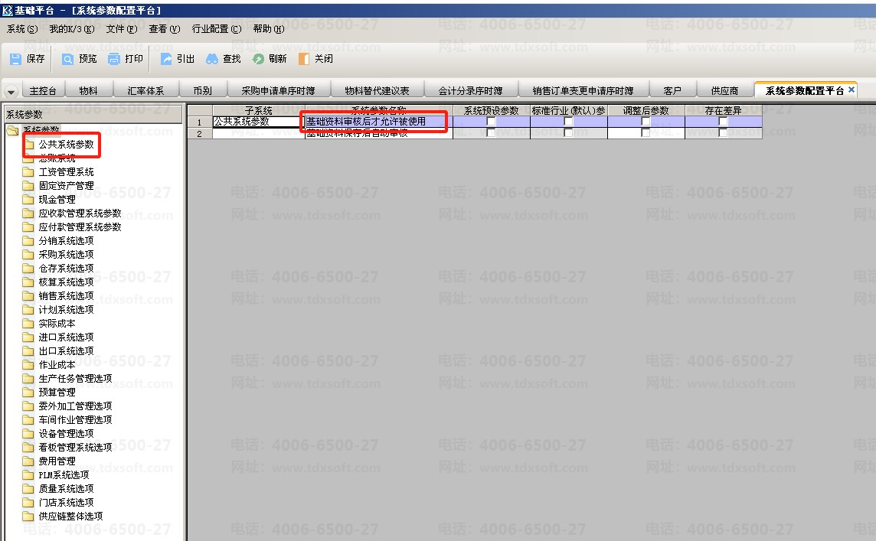Screen dimensions: 876x541
Task: Select 固定资产管理 in the parameter tree
Action: (66, 186)
